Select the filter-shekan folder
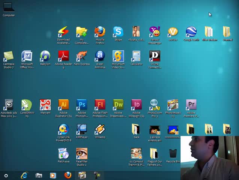Image resolution: width=239 pixels, height=180 pixels. tap(209, 33)
